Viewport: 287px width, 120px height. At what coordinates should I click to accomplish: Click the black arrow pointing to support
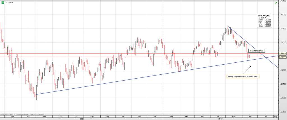coord(246,70)
